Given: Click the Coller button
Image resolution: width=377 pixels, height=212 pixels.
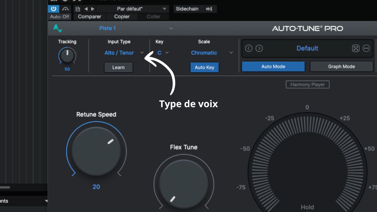Looking at the screenshot, I should tap(153, 16).
